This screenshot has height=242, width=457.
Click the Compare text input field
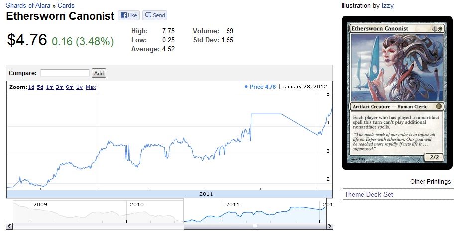[65, 73]
